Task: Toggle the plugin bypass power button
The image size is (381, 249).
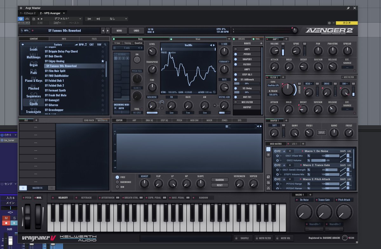Action: pos(21,19)
